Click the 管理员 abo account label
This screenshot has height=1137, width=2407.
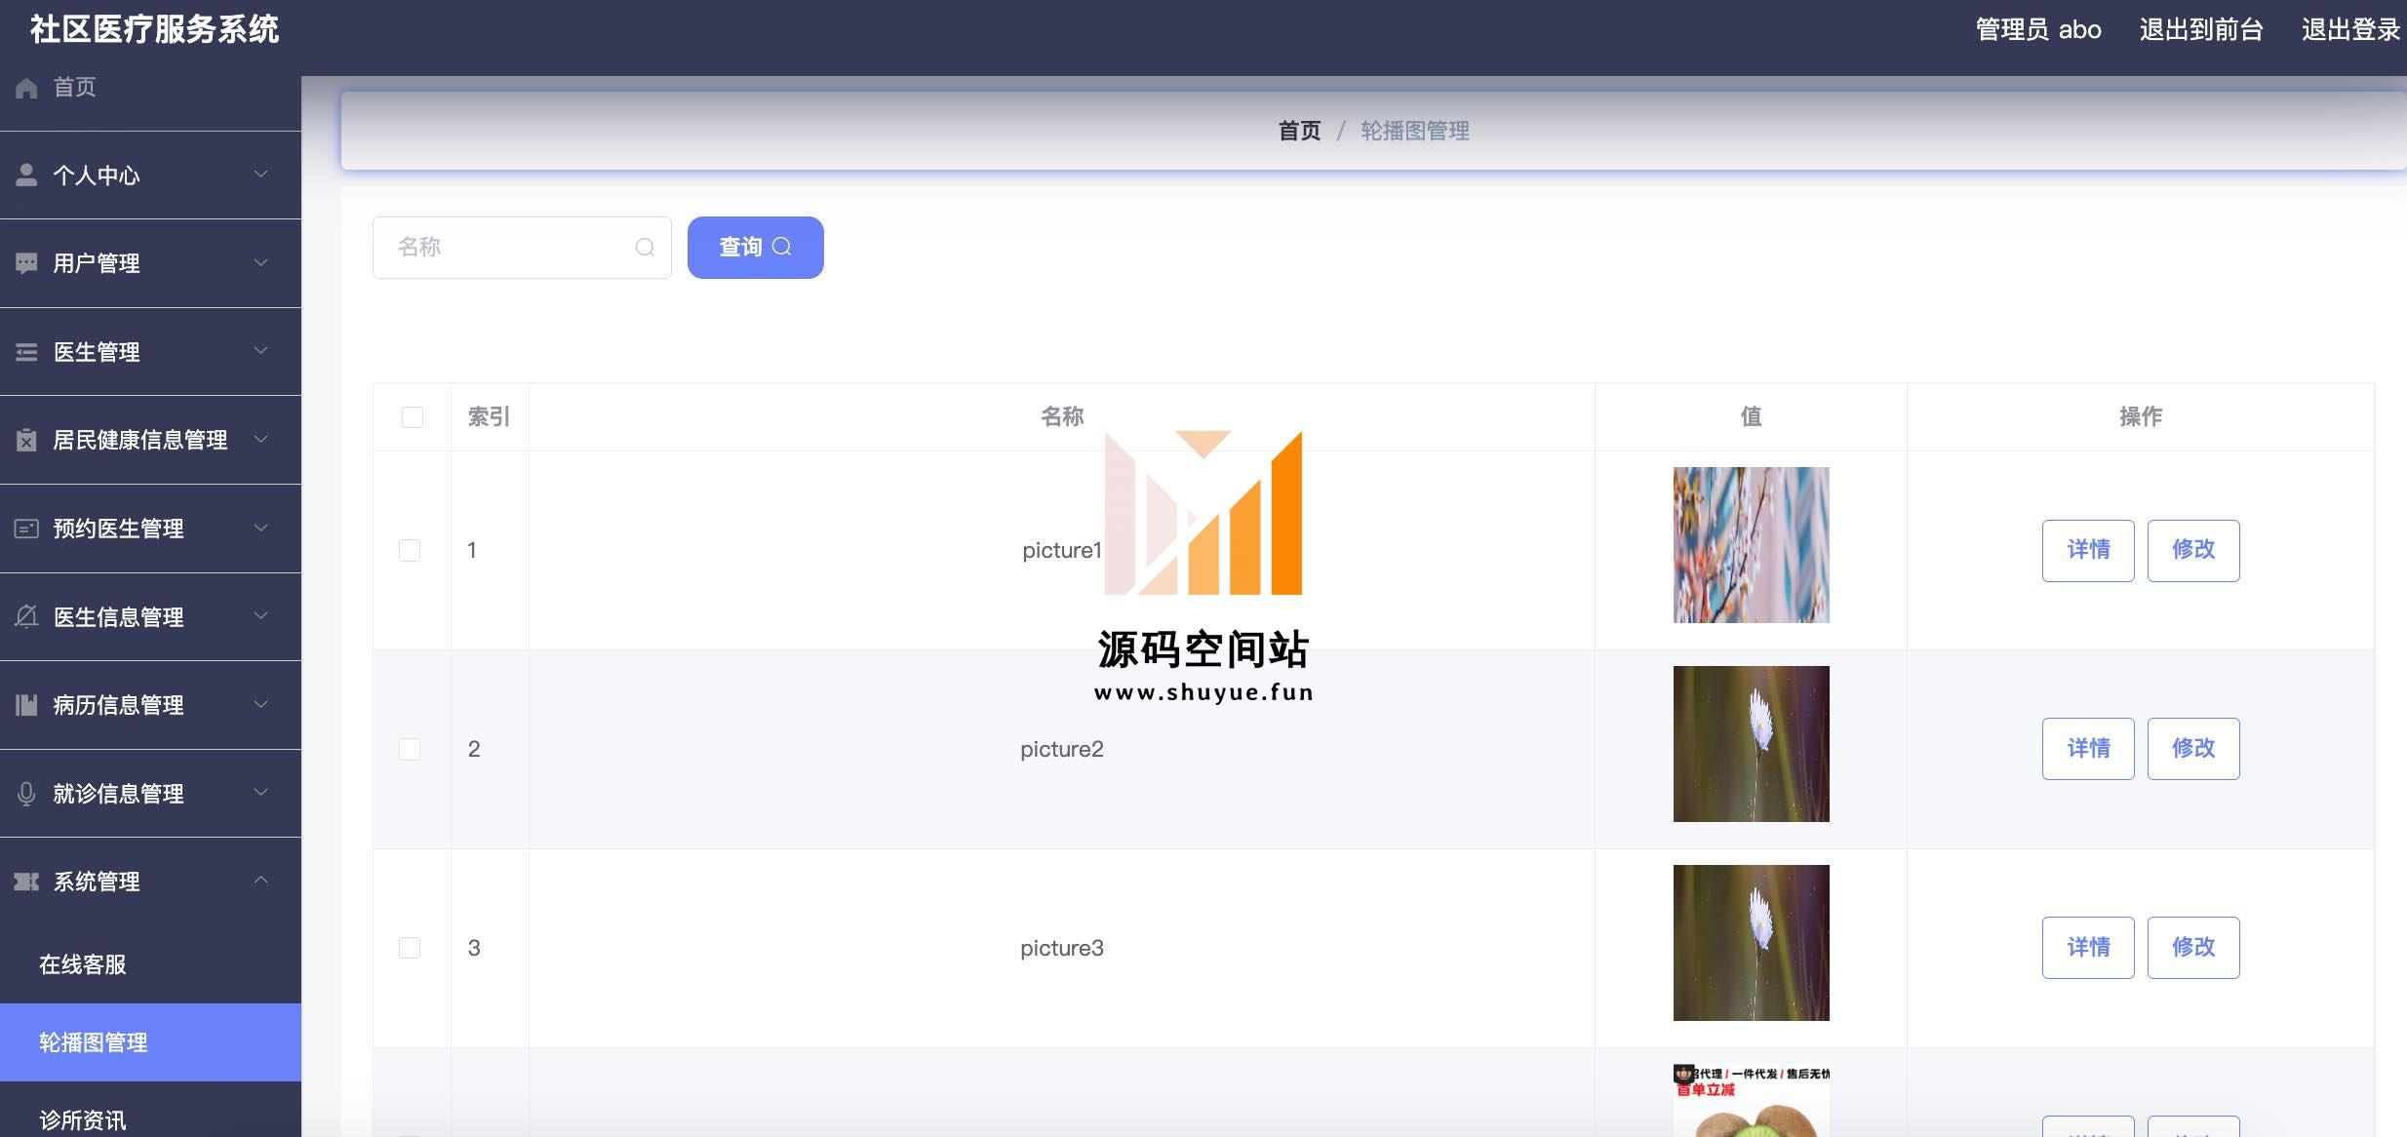pos(2038,30)
